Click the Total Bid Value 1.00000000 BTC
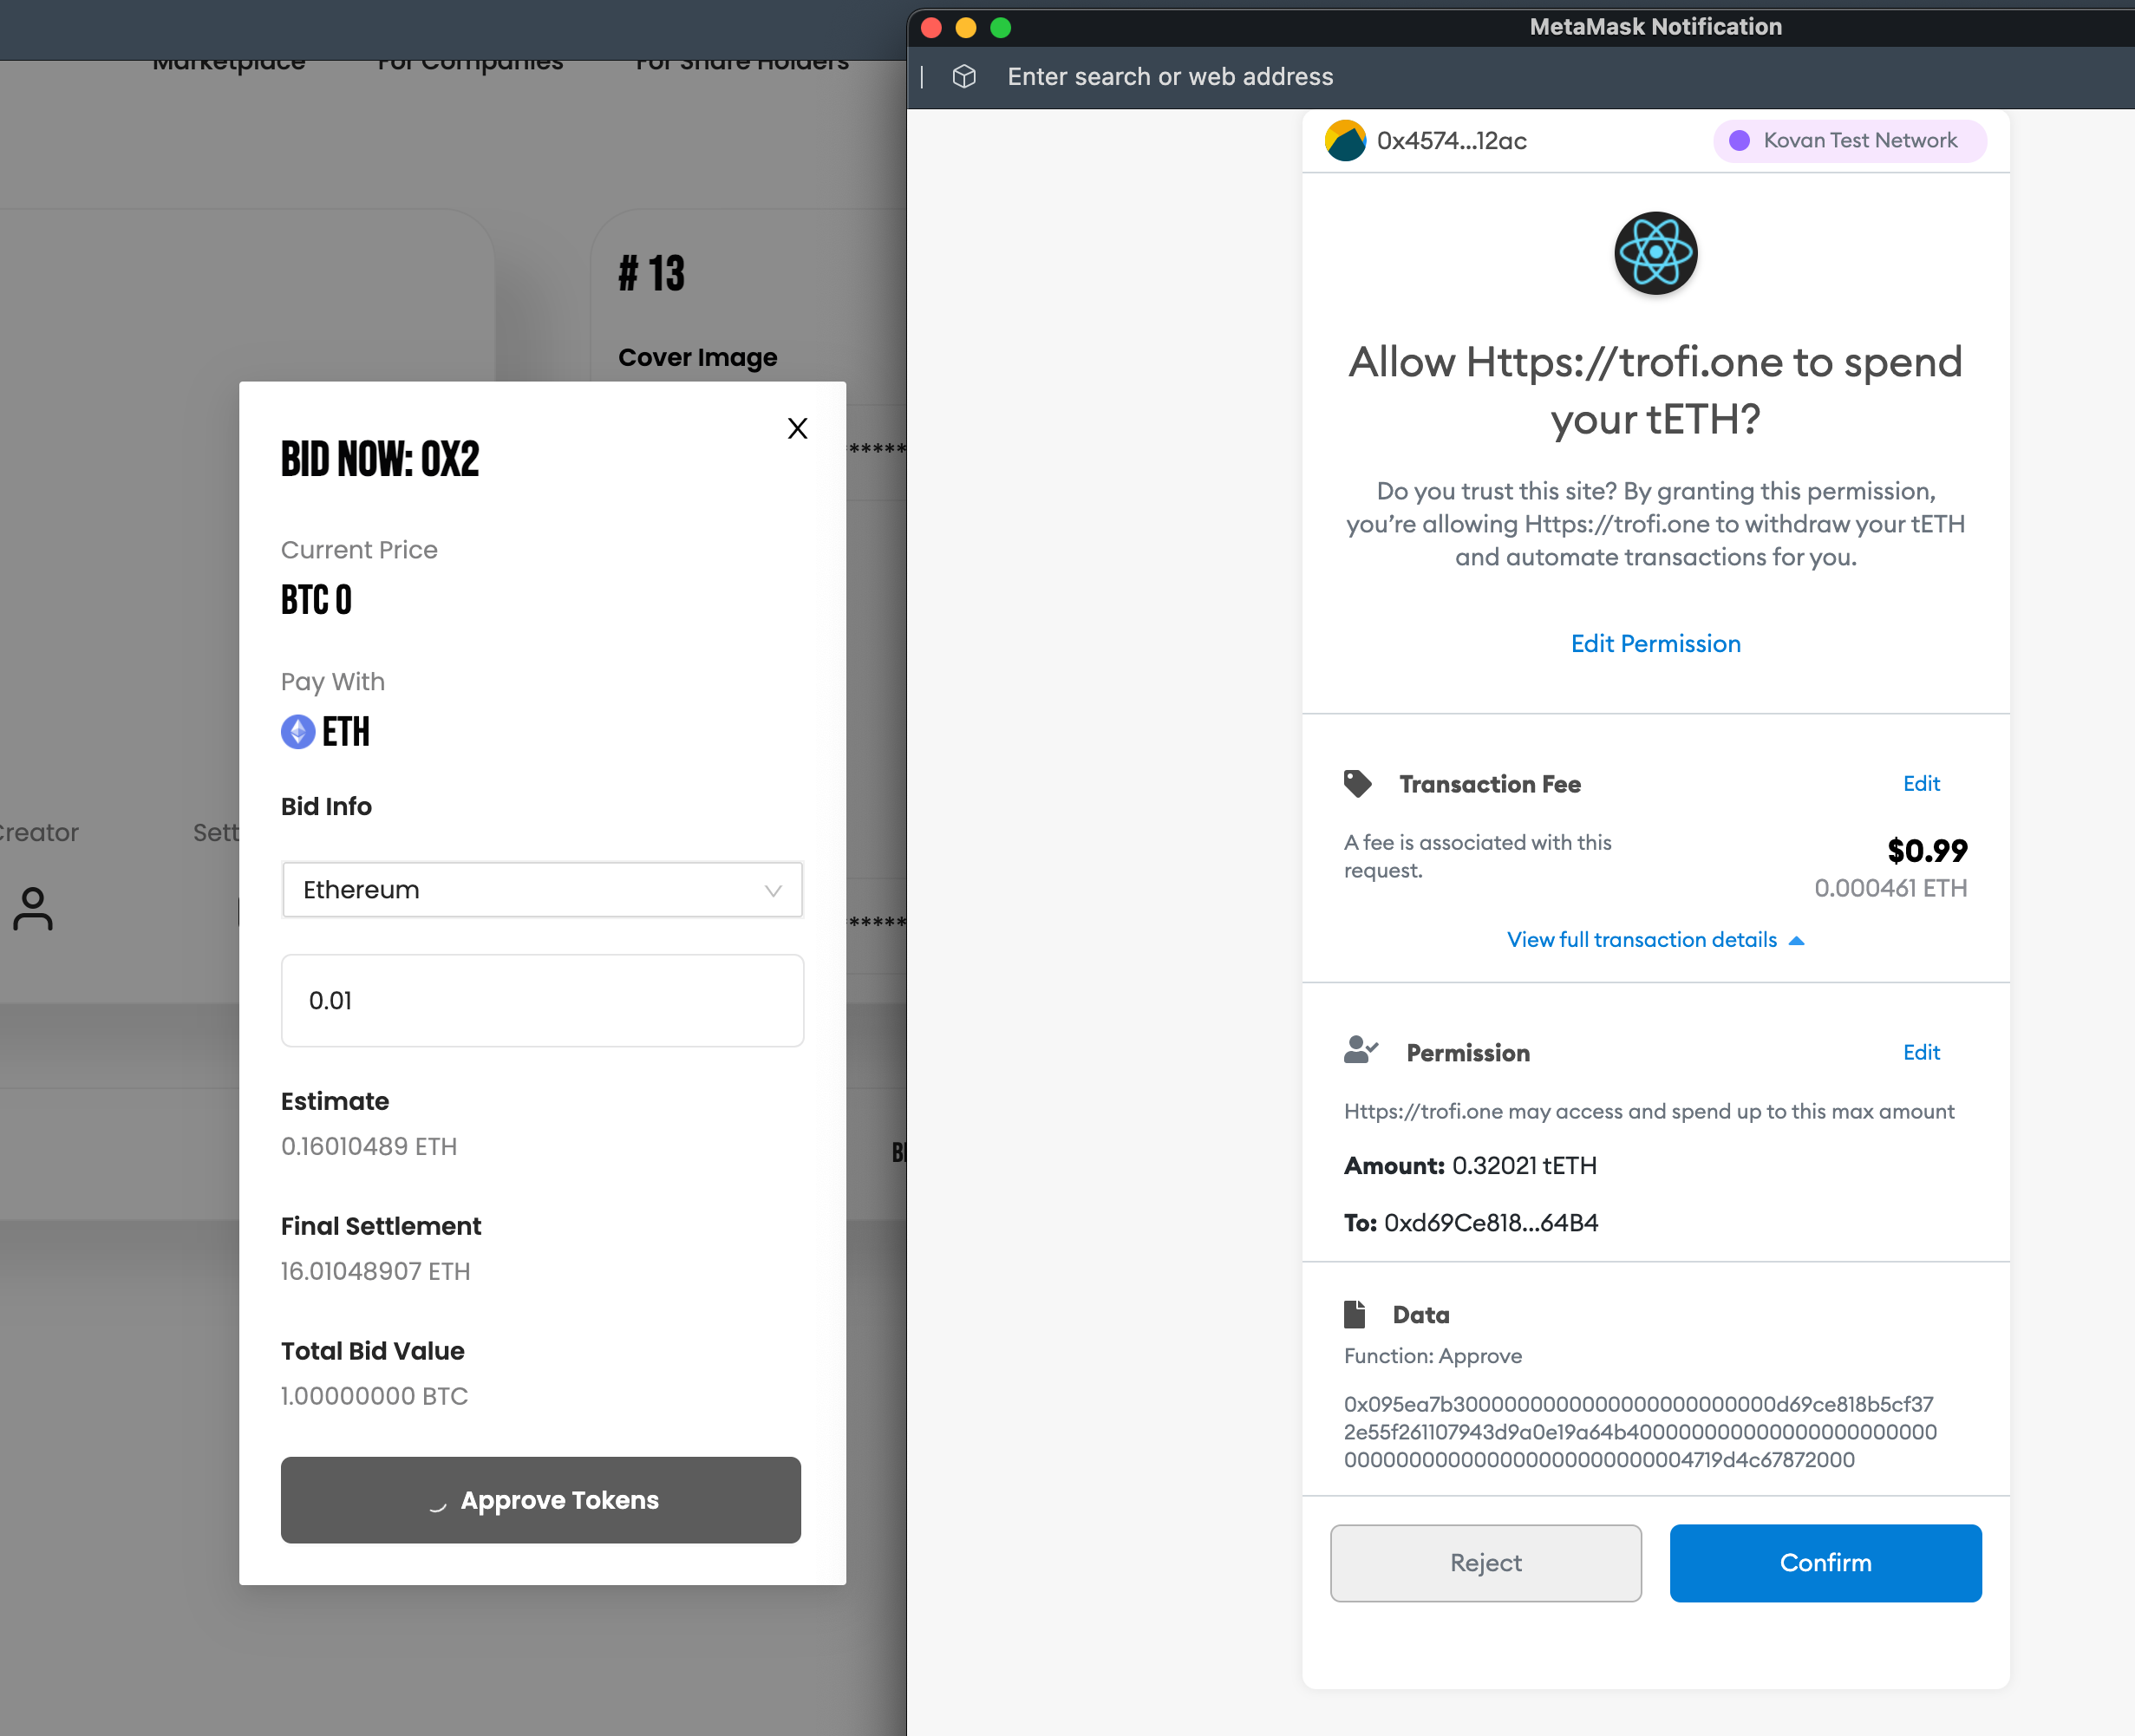The image size is (2135, 1736). (x=374, y=1397)
